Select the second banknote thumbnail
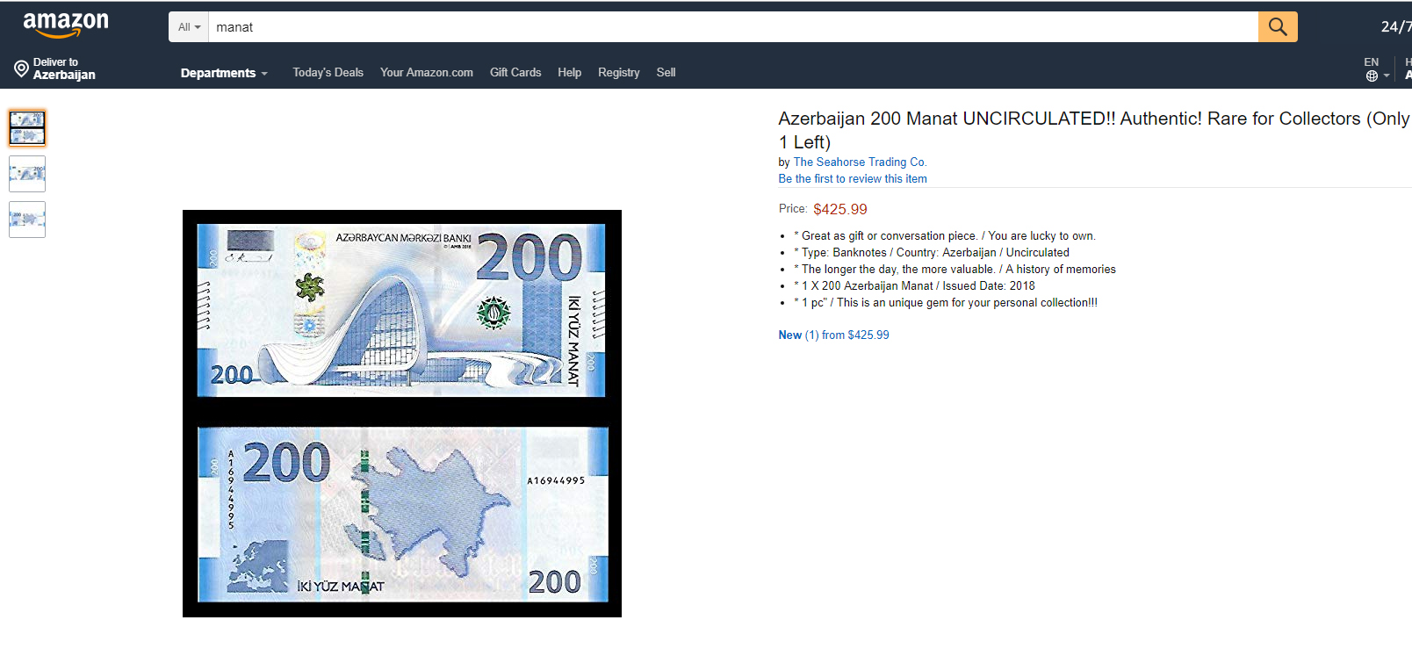This screenshot has height=656, width=1412. 27,174
